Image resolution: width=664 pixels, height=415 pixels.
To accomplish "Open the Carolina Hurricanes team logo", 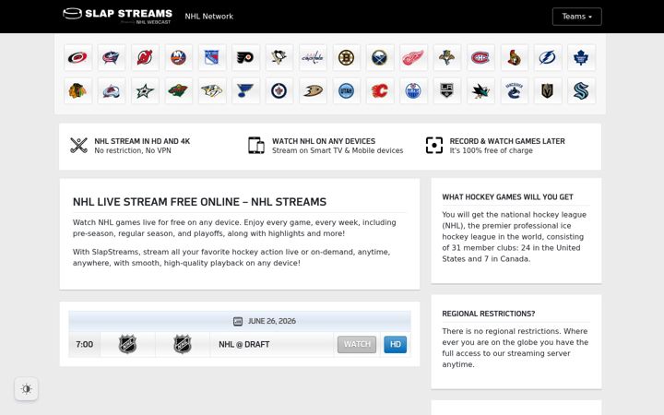I will pyautogui.click(x=77, y=57).
